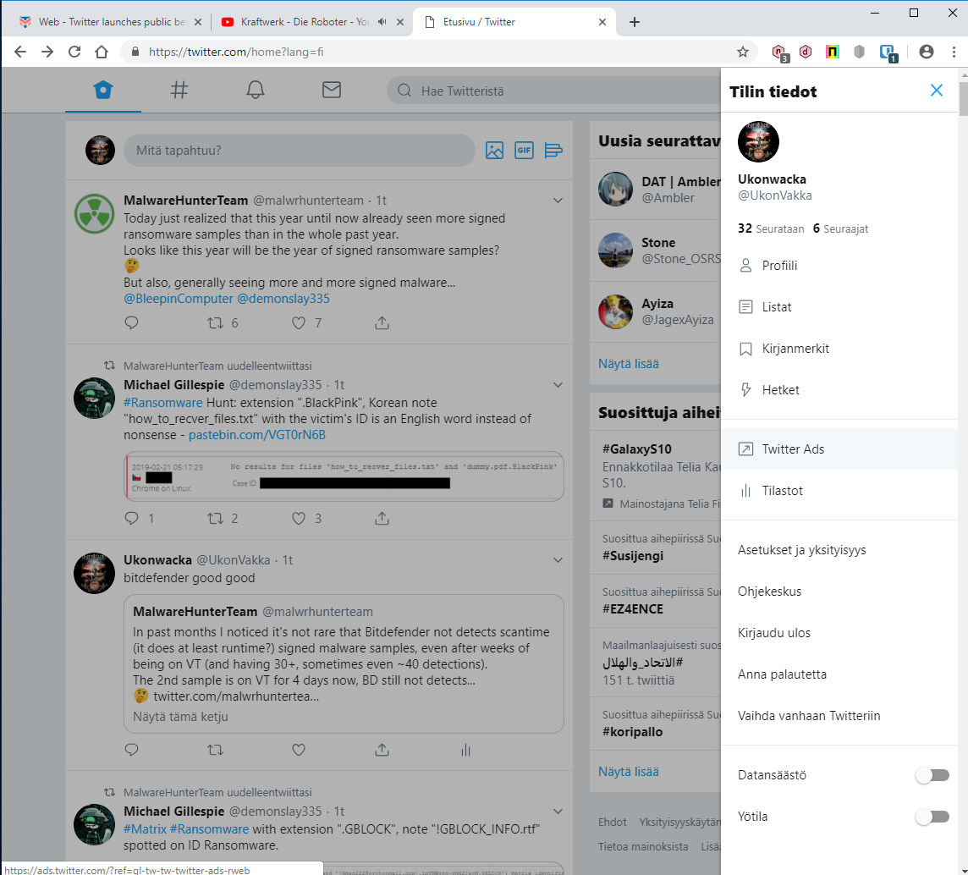968x875 pixels.
Task: Enable the Datansäästö toggle
Action: click(932, 775)
